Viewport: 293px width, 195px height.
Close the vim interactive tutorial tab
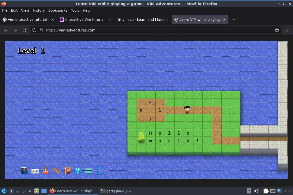(53, 20)
